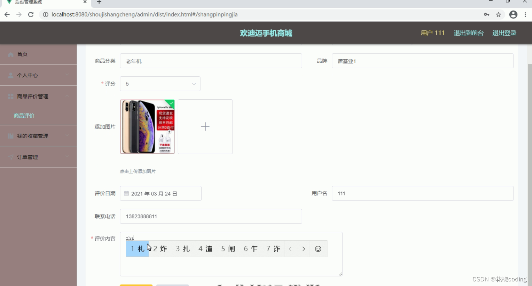Click the person icon beside 个人中心
Viewport: 532px width, 286px height.
click(10, 75)
